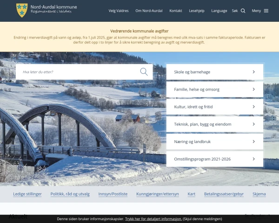Image resolution: width=279 pixels, height=223 pixels.
Task: Click the magnifier icon in the search box
Action: [x=144, y=72]
